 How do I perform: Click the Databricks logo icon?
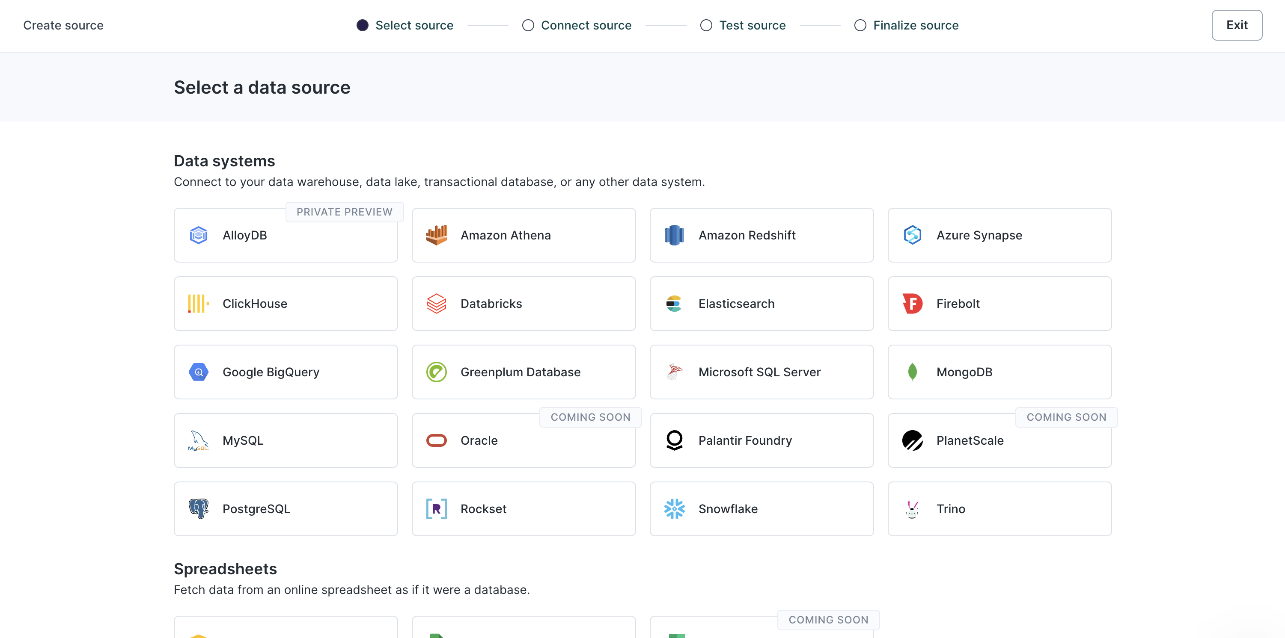[x=437, y=304]
